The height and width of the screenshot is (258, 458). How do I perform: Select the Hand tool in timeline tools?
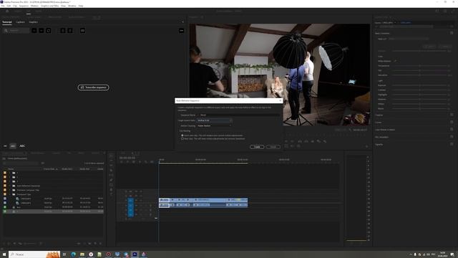(x=111, y=189)
